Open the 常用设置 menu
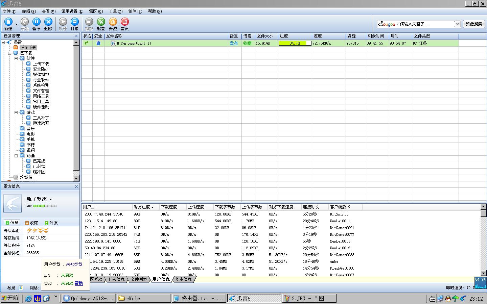Screen dimensions: 487x304 coord(72,11)
